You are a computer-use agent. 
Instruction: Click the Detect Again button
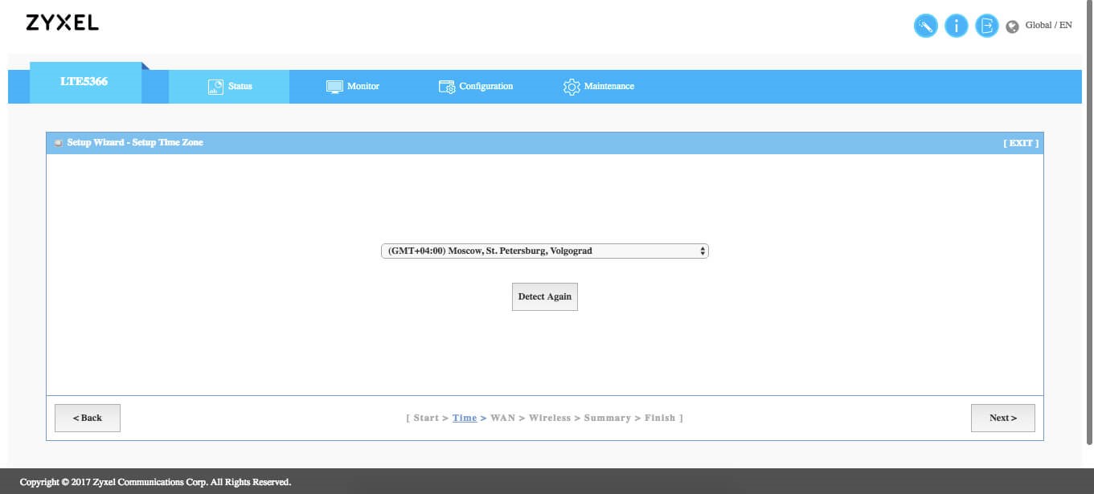click(545, 296)
